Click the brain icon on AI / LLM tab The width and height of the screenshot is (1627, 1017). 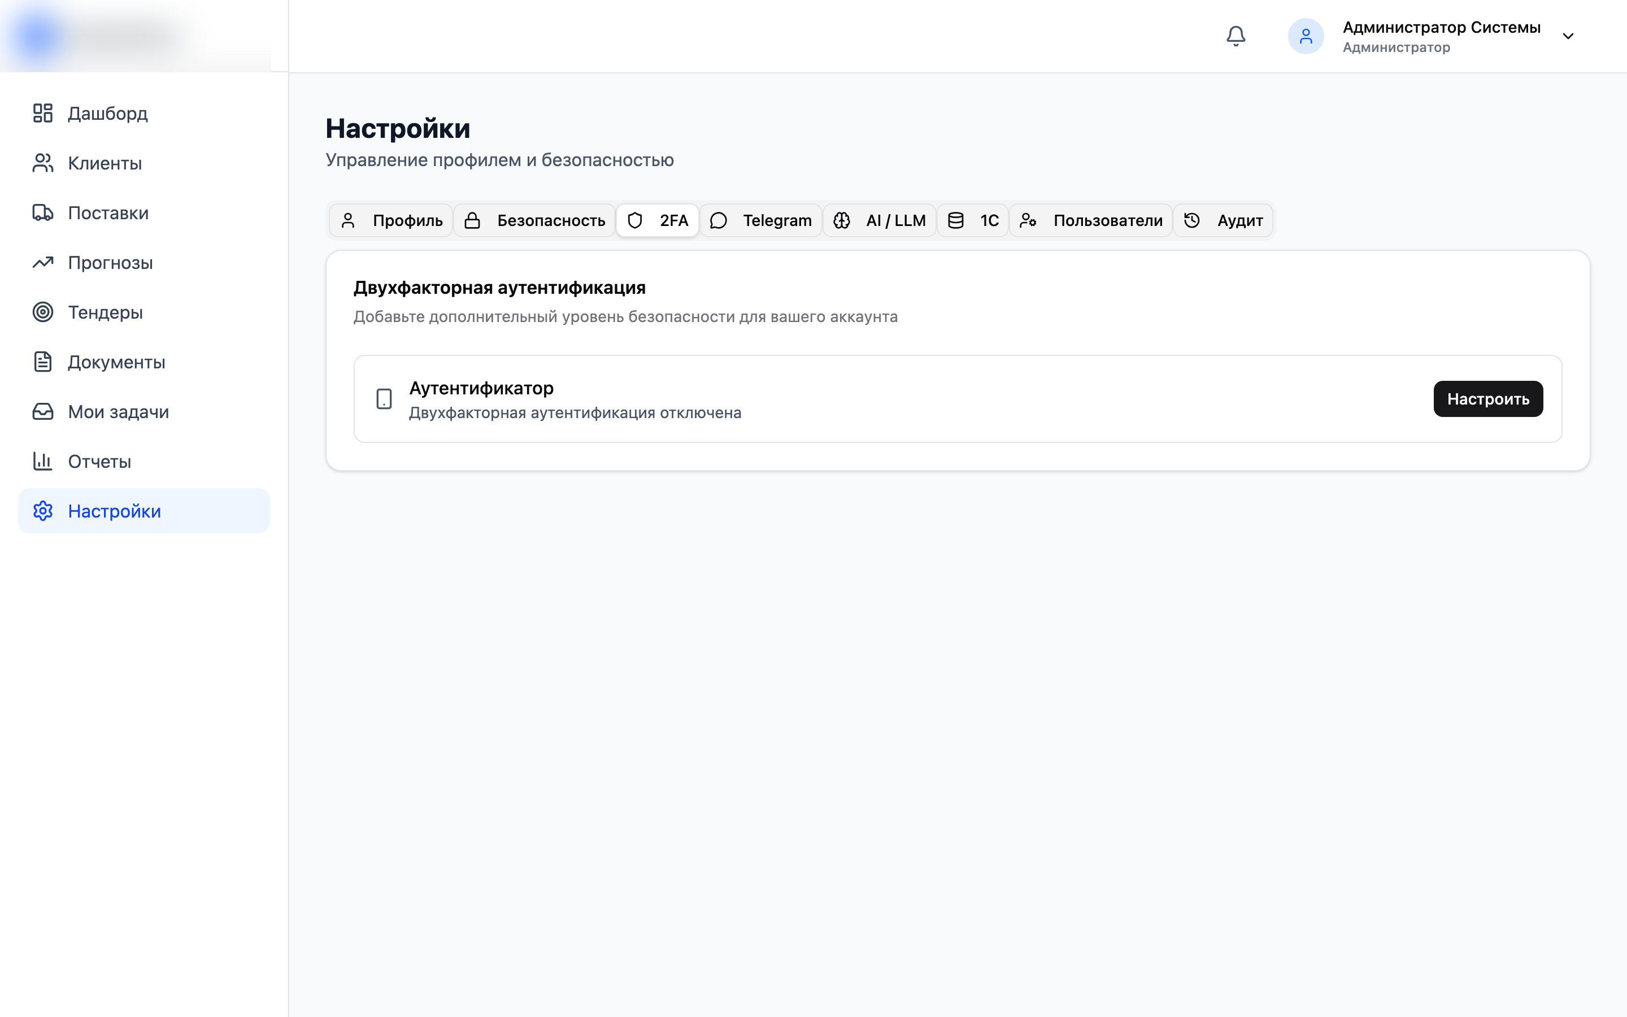coord(842,220)
